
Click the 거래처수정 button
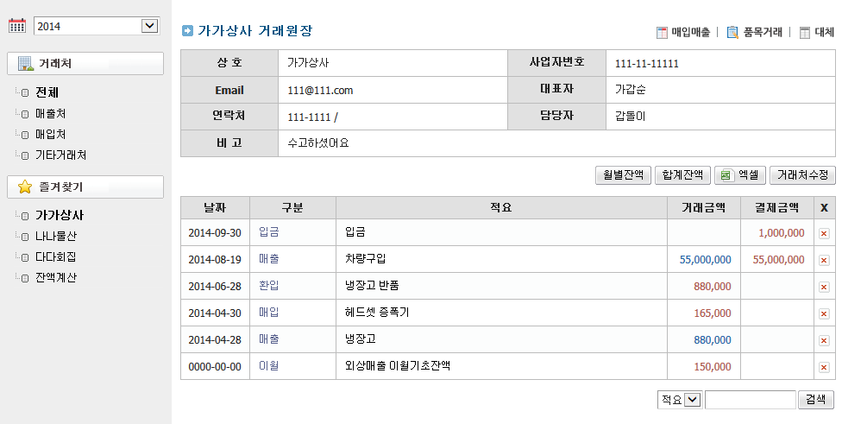(x=802, y=175)
